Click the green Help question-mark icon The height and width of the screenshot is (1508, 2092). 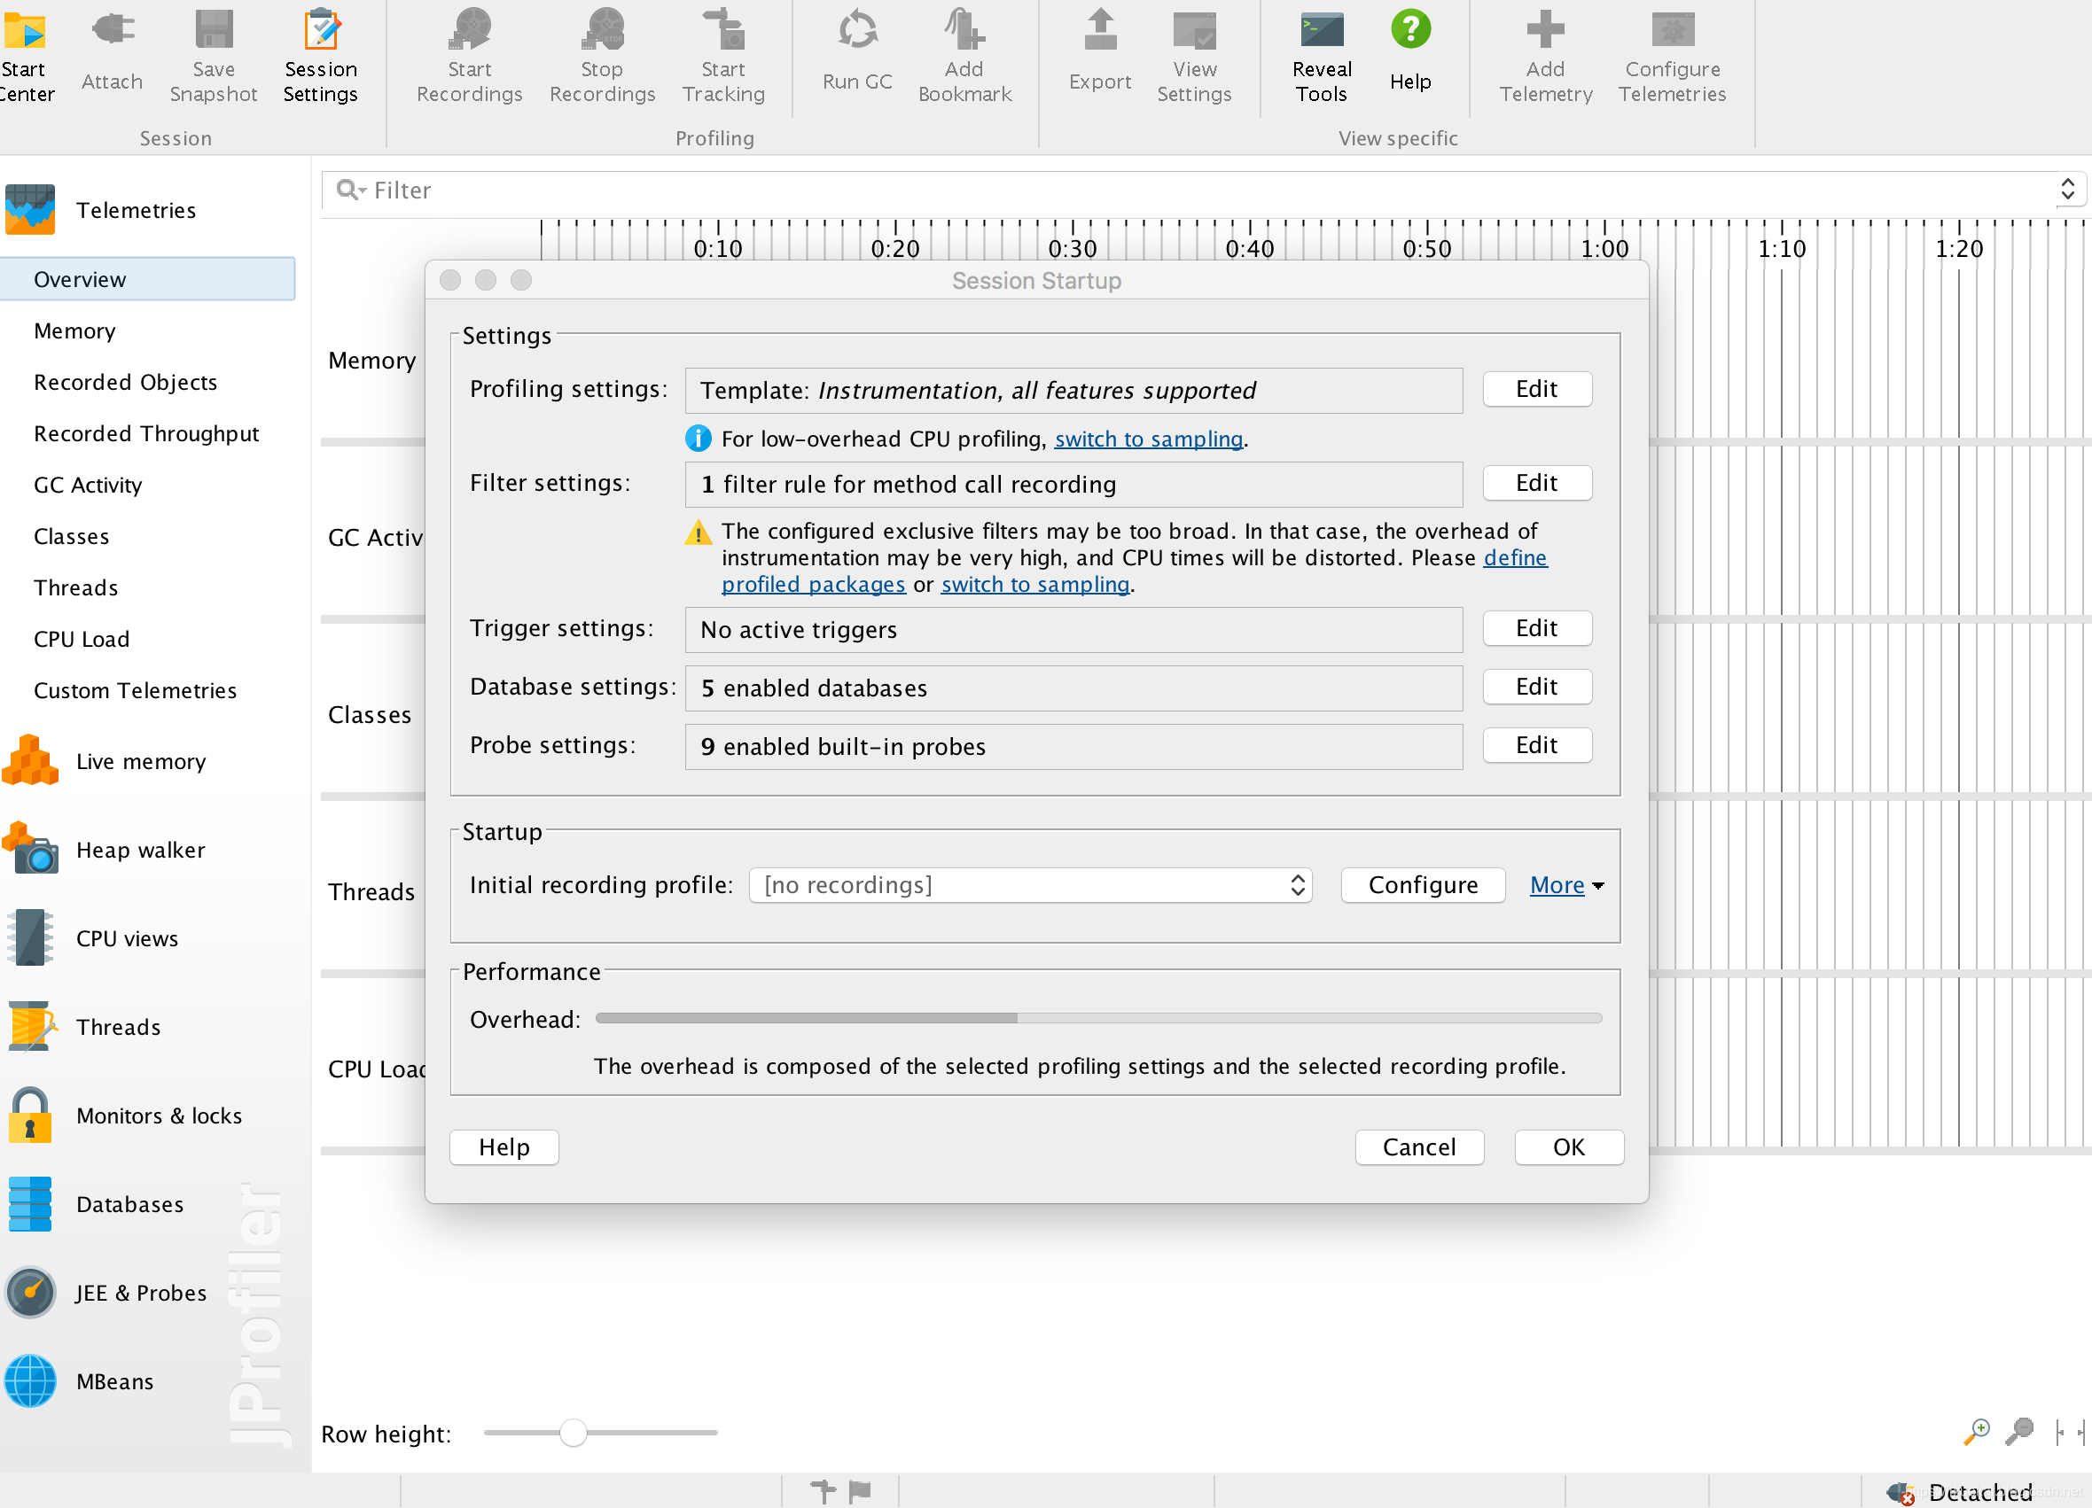coord(1410,29)
